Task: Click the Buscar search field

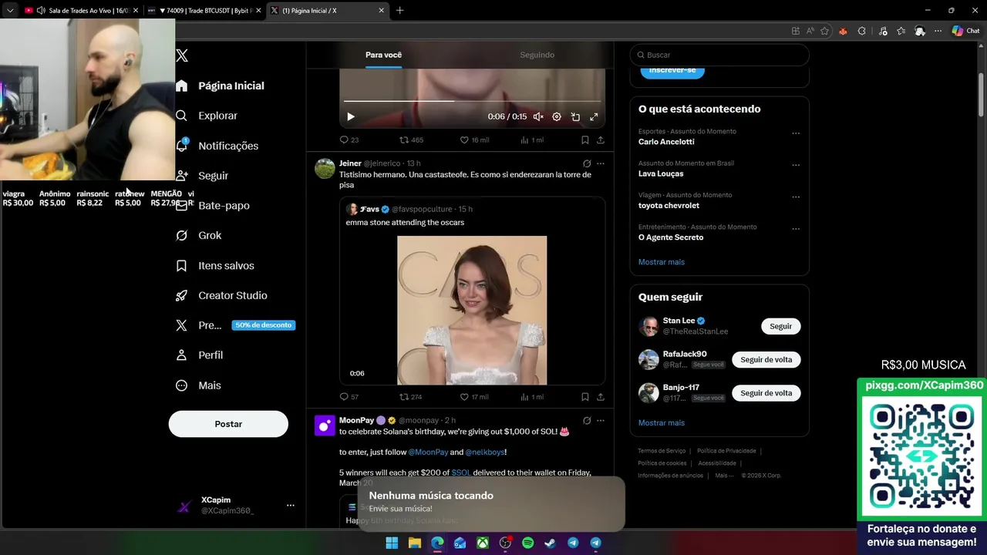Action: click(x=719, y=55)
